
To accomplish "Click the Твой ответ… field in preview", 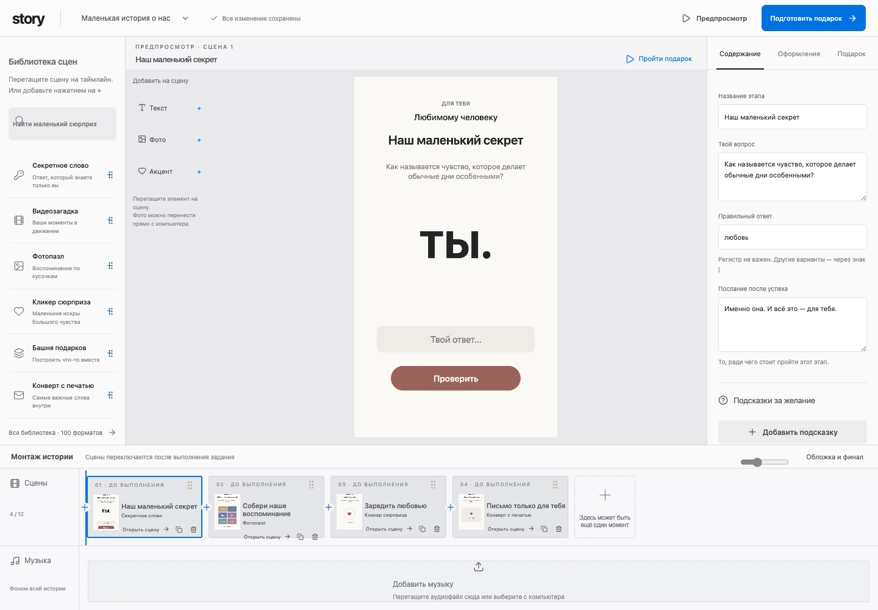I will [455, 339].
